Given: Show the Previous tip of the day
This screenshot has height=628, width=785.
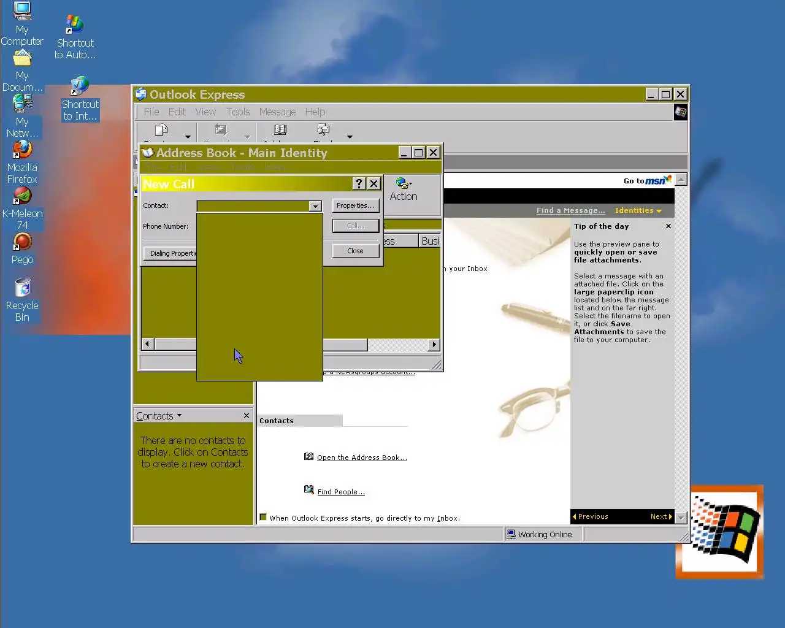Looking at the screenshot, I should [x=591, y=516].
